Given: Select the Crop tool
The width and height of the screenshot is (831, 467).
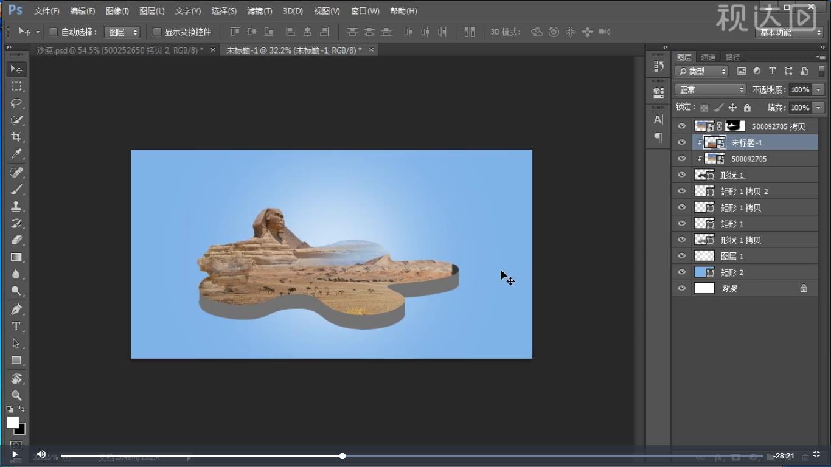Looking at the screenshot, I should [16, 137].
